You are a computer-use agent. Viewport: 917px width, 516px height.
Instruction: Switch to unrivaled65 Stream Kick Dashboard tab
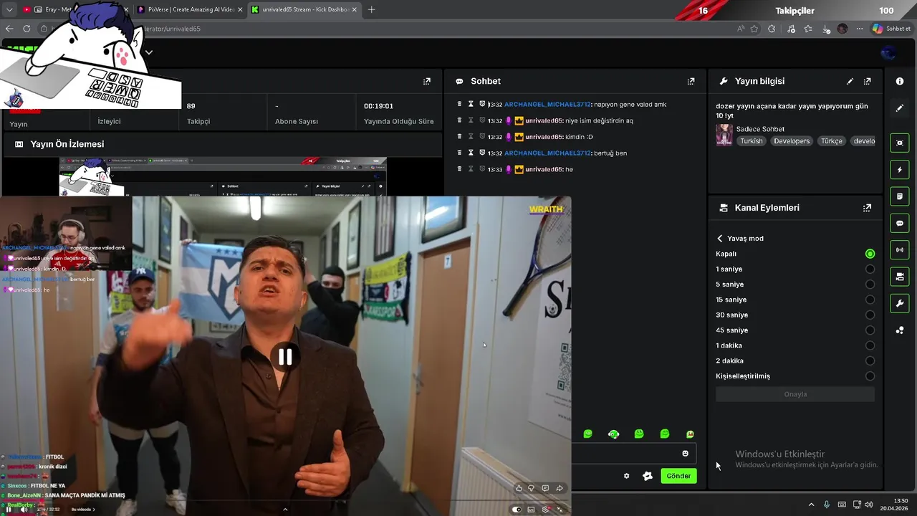coord(305,9)
